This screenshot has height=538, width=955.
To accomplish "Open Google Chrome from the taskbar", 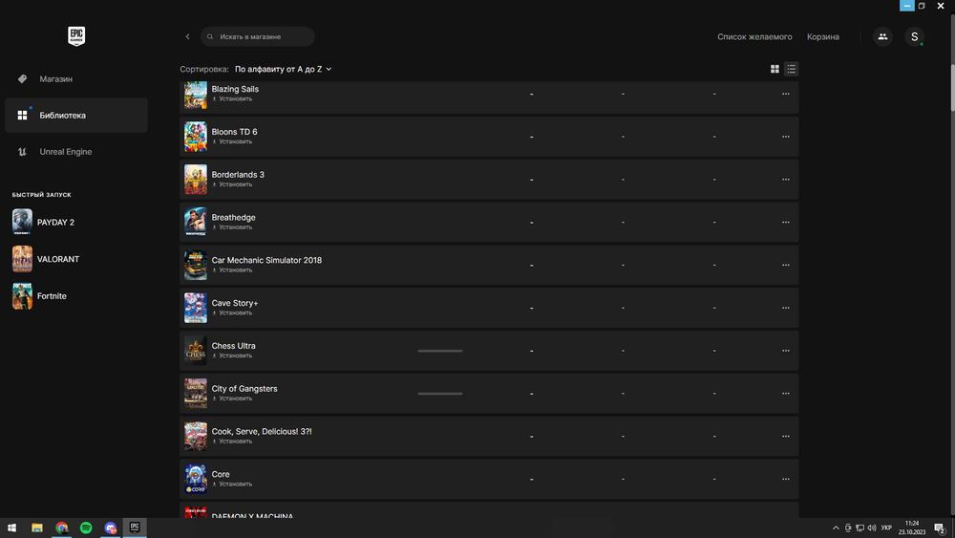I will click(x=62, y=527).
